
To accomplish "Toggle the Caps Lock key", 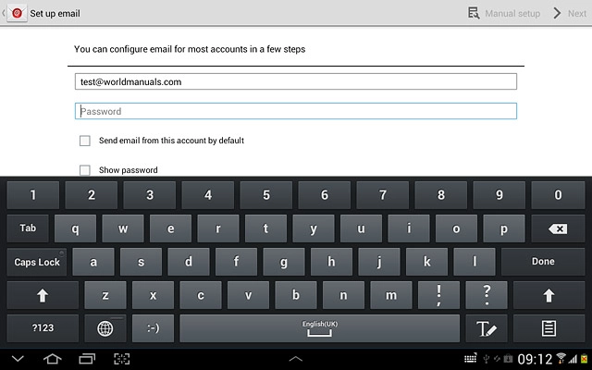I will tap(37, 262).
